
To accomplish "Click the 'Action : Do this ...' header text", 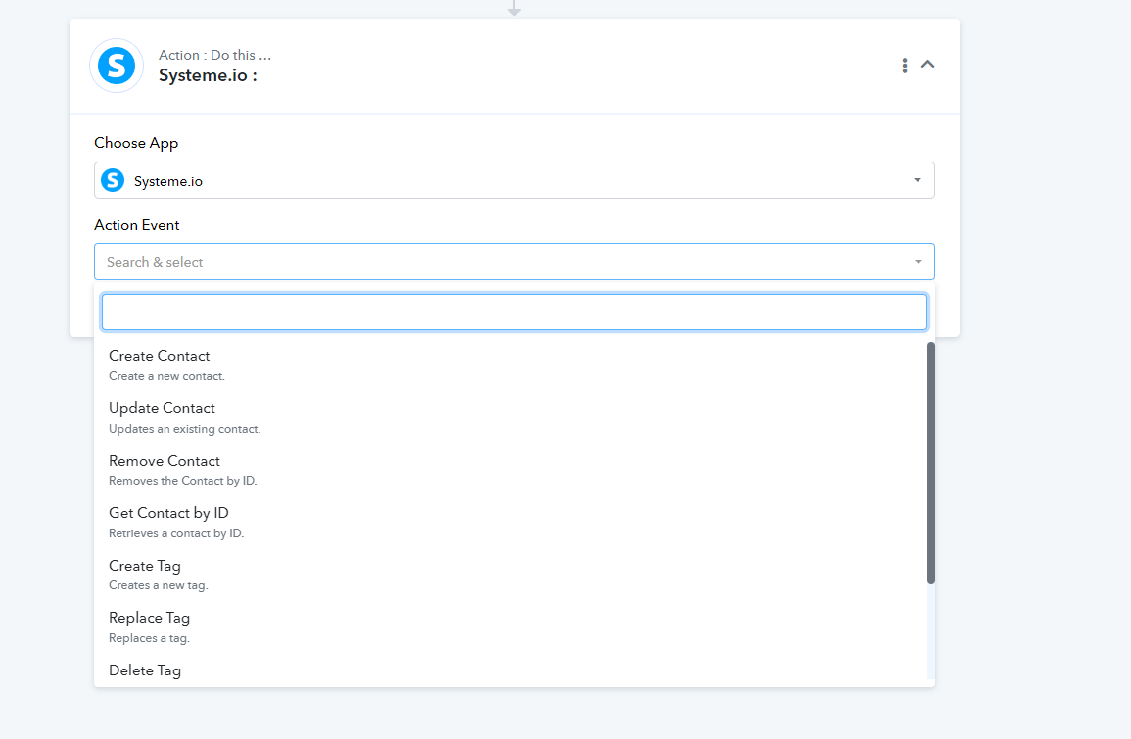I will pyautogui.click(x=214, y=55).
